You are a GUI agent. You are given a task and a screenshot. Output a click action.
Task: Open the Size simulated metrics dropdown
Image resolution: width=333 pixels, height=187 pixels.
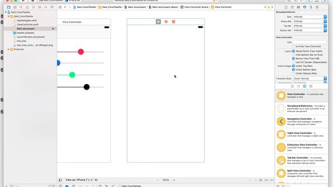(310, 17)
